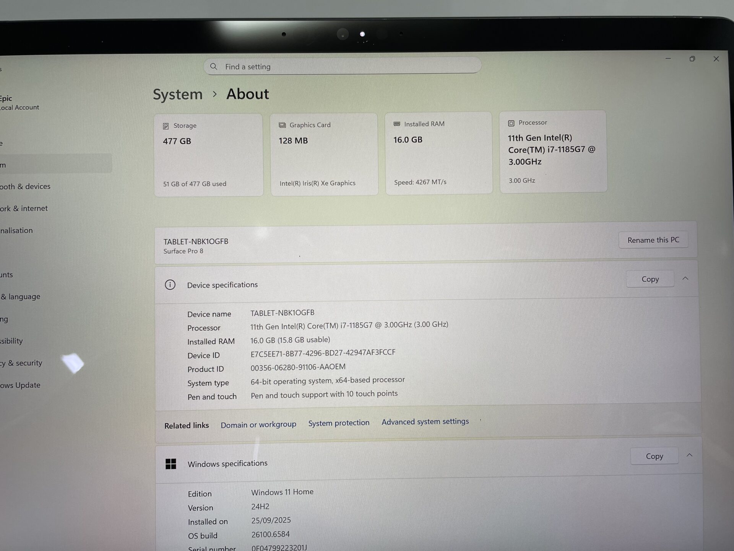Click the Device specifications info icon
The height and width of the screenshot is (551, 734).
pyautogui.click(x=170, y=285)
